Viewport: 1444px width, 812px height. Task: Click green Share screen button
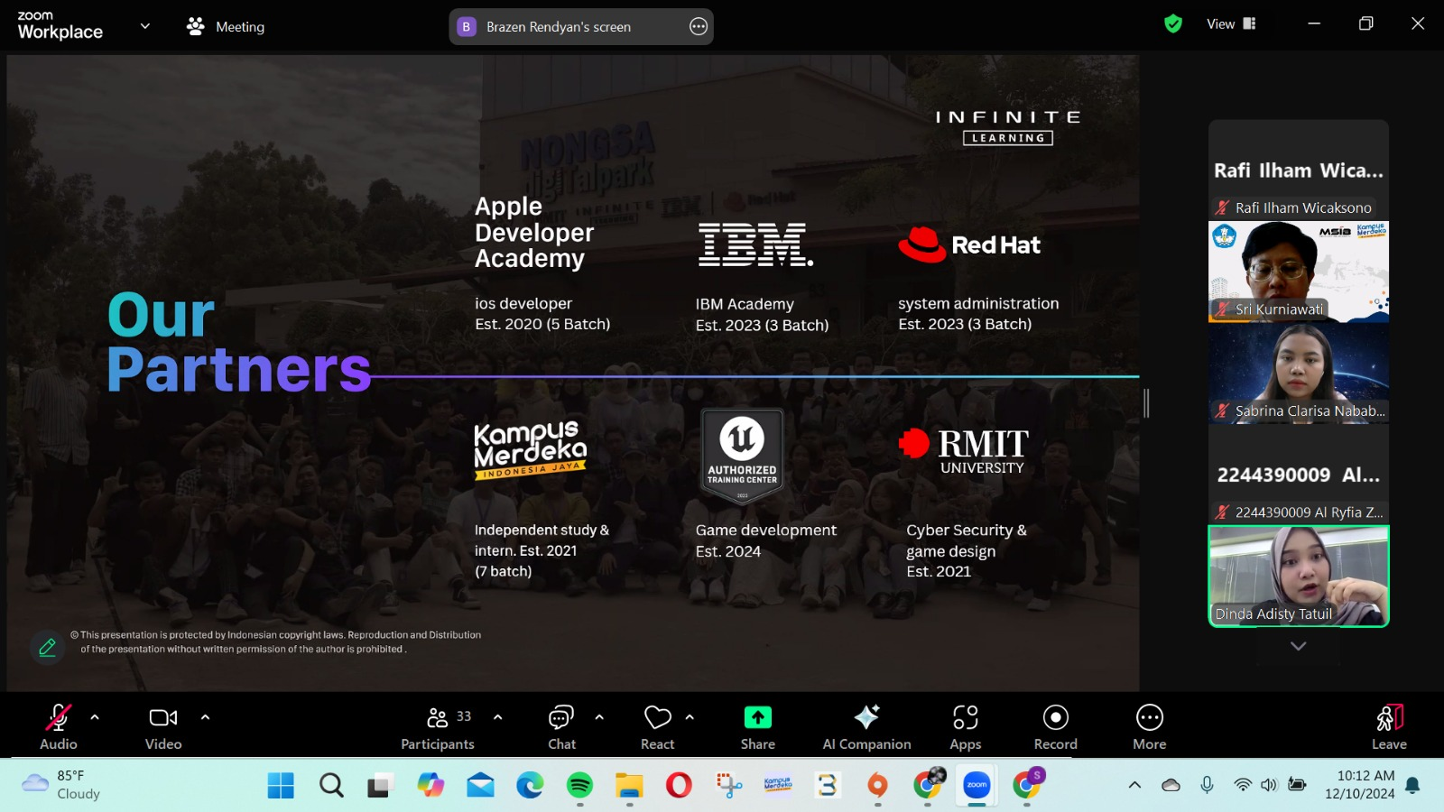[x=758, y=727]
